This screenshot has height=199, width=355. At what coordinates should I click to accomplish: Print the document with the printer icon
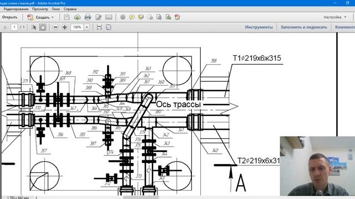[x=88, y=17]
